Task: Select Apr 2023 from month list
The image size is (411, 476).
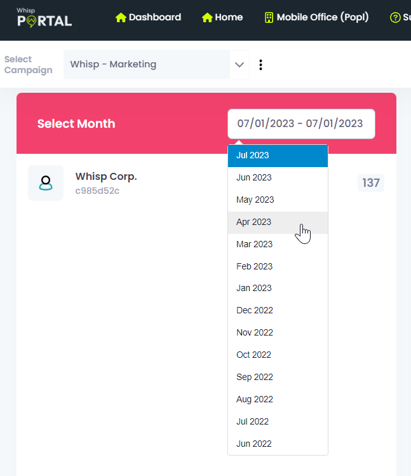Action: click(x=278, y=222)
